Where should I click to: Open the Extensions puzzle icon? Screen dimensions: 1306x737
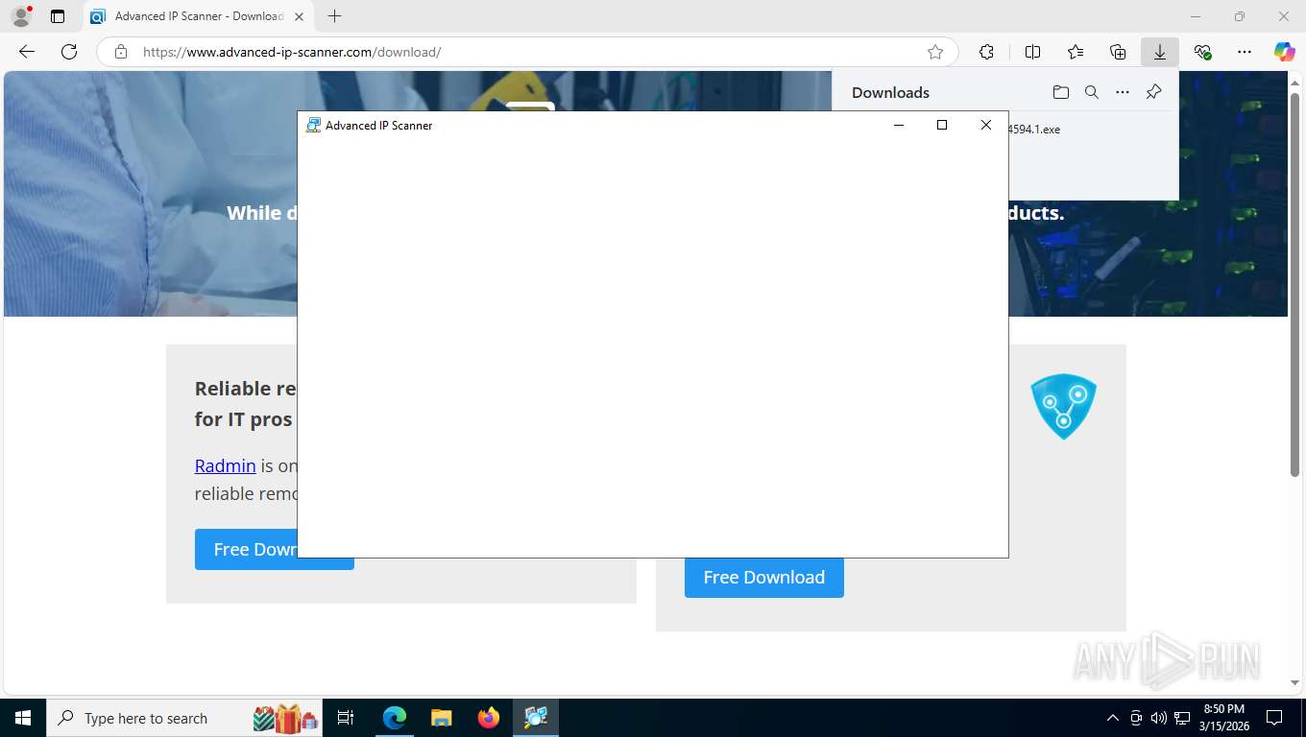tap(986, 52)
